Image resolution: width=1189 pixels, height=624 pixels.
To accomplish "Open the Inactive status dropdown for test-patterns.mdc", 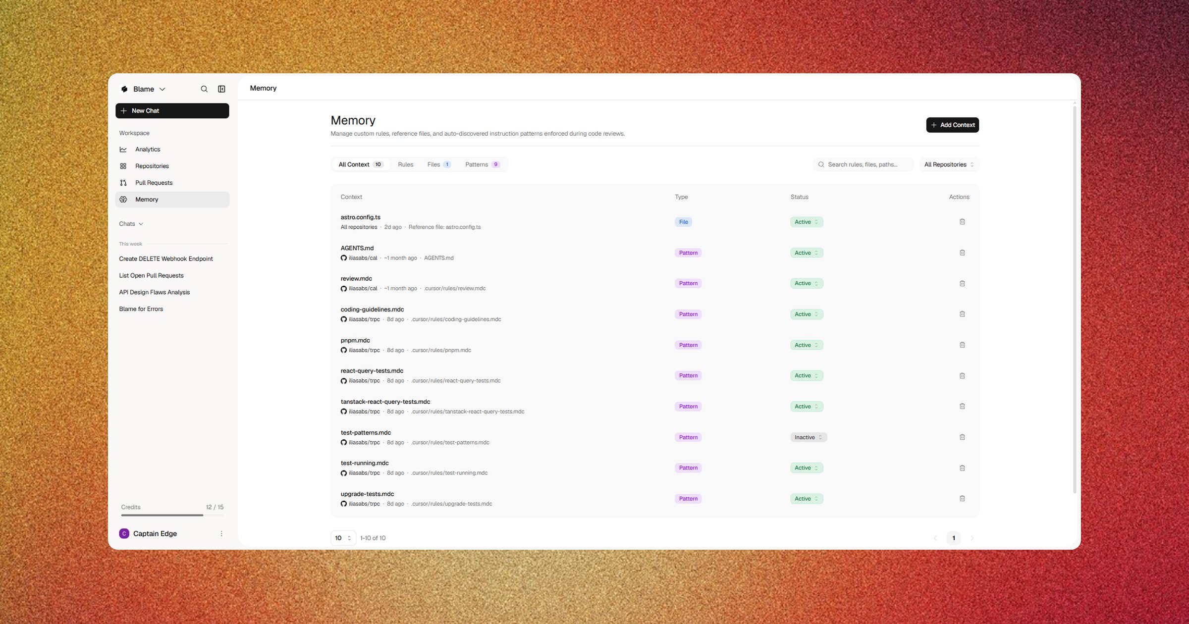I will tap(809, 437).
